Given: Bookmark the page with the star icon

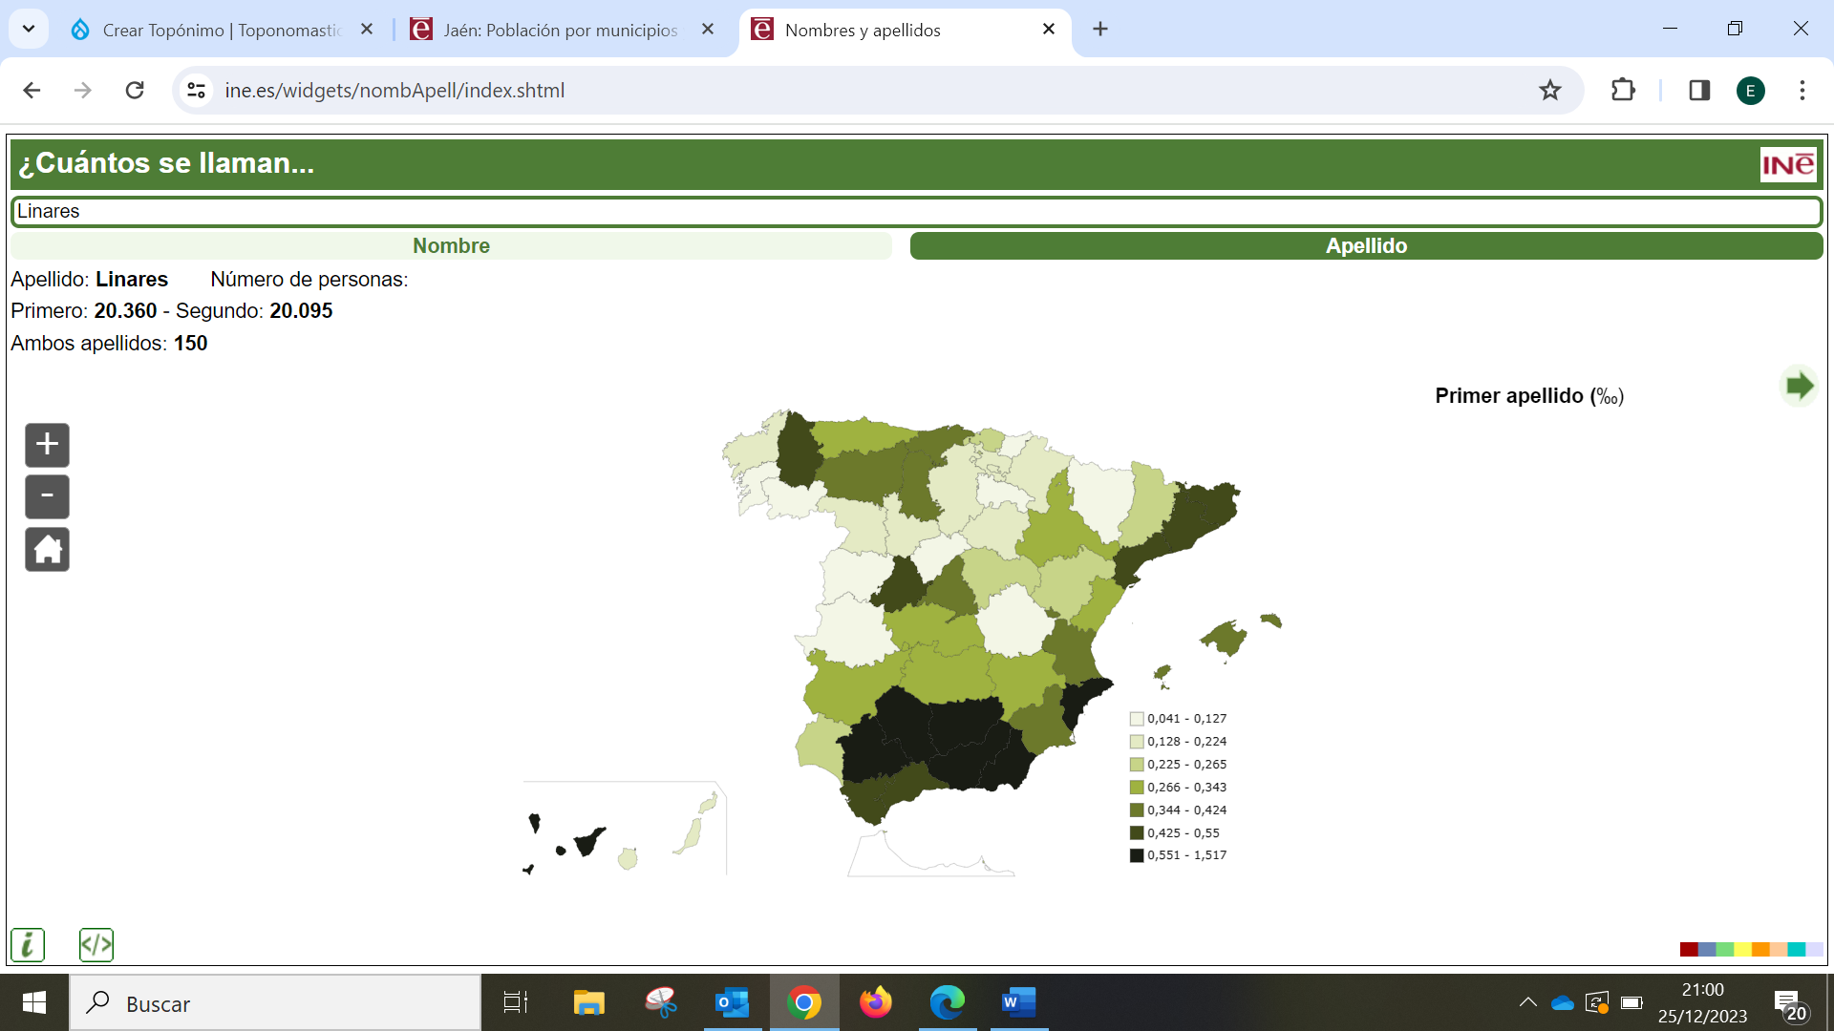Looking at the screenshot, I should [x=1549, y=90].
